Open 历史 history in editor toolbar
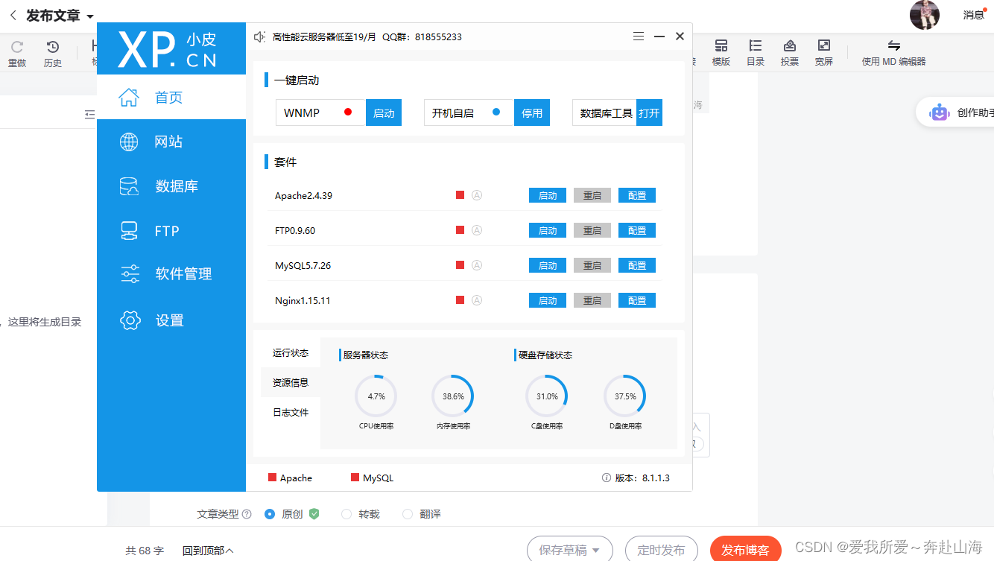Screen dimensions: 994x561 (x=53, y=53)
